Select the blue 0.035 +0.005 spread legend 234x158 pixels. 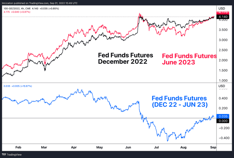pos(18,86)
